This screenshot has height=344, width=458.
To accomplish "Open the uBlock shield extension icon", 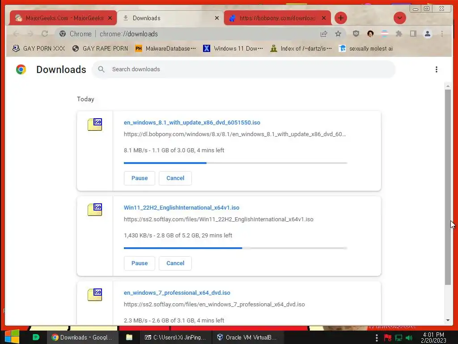I will pyautogui.click(x=356, y=34).
